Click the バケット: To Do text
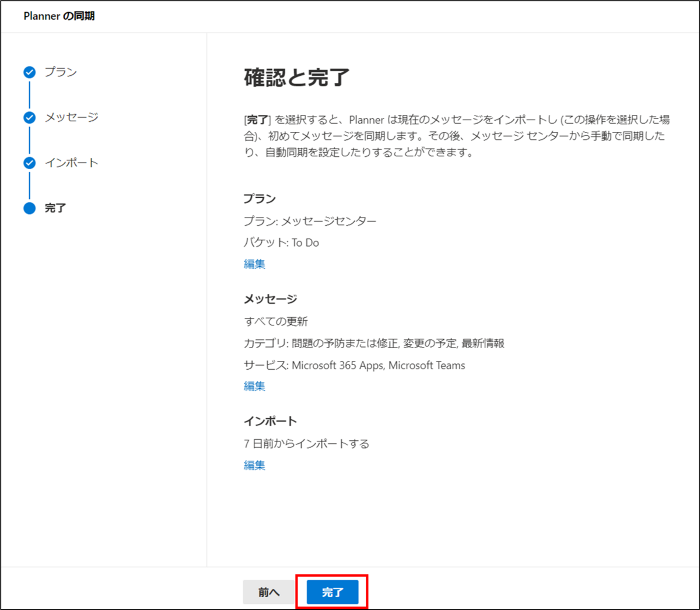The image size is (700, 610). point(281,243)
